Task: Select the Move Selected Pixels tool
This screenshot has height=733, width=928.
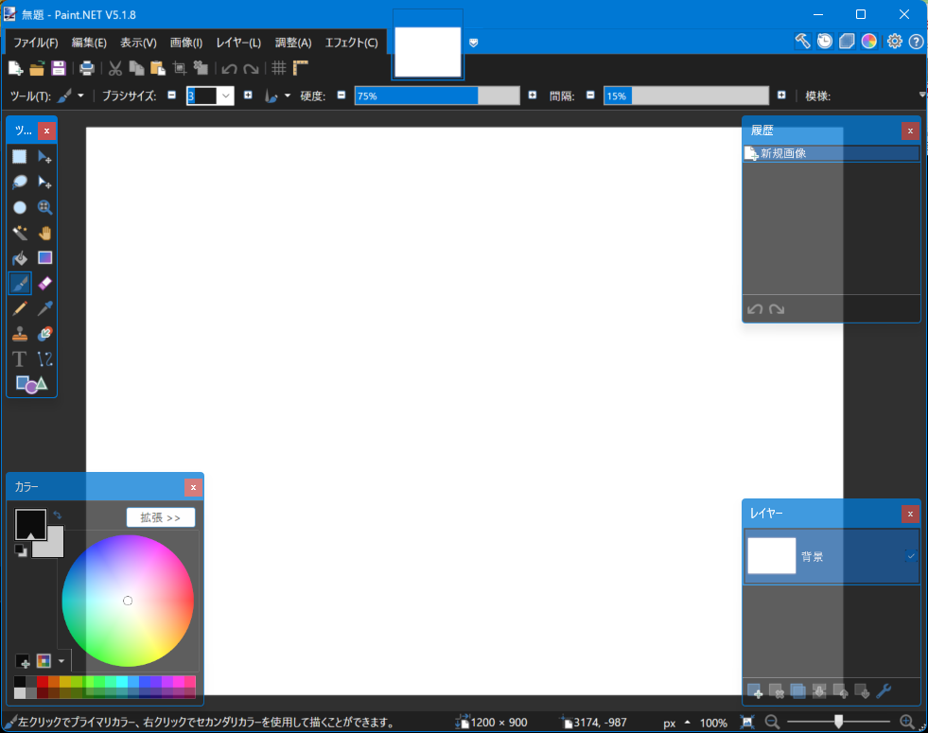Action: [x=45, y=156]
